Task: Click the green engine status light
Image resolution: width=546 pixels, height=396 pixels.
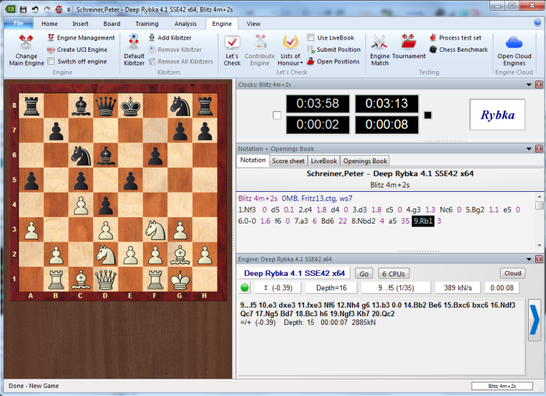Action: click(245, 288)
